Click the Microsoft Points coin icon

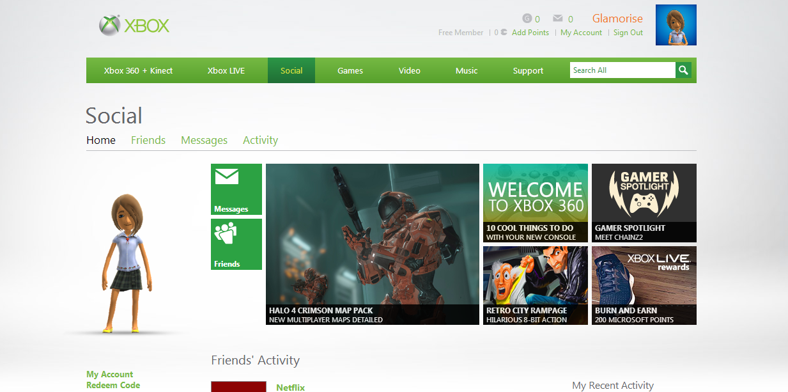(x=504, y=32)
